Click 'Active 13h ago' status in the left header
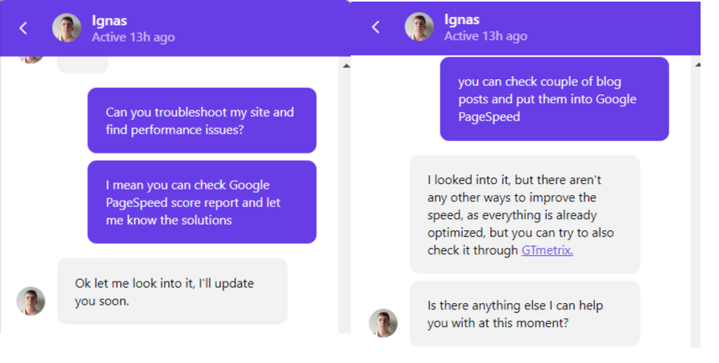Viewport: 719px width, 363px height. (x=133, y=37)
